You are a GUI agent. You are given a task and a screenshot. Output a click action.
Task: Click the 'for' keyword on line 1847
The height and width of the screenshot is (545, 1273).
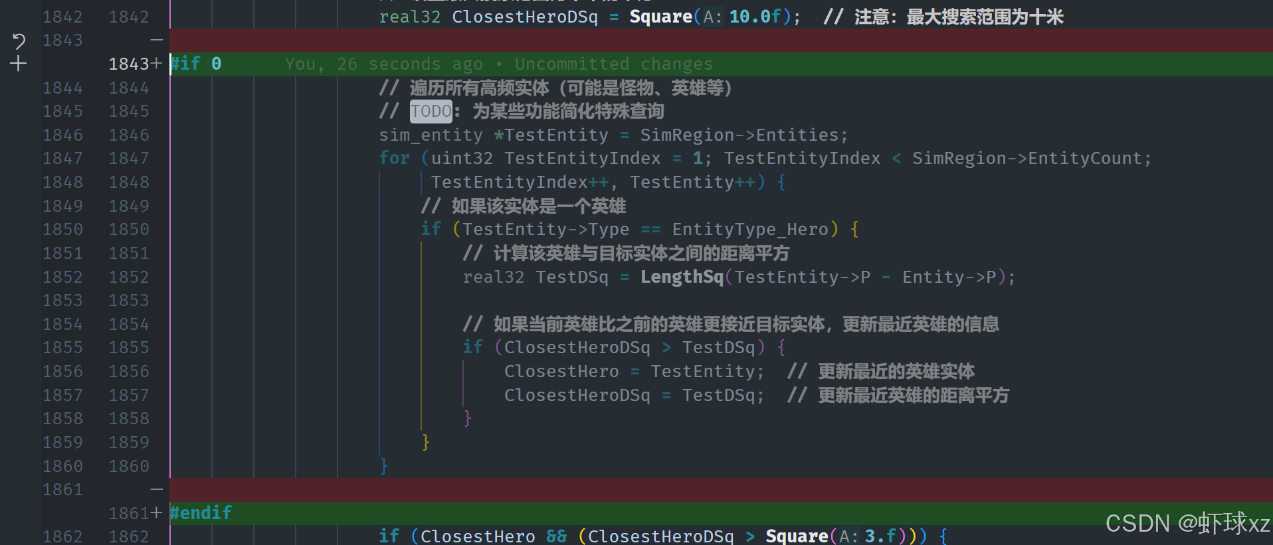[394, 159]
